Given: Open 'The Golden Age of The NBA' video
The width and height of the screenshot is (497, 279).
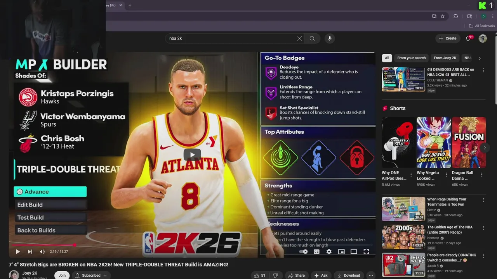Looking at the screenshot, I should [x=403, y=237].
